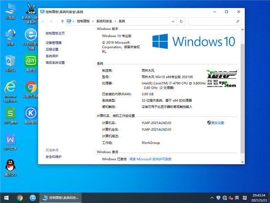Screen dimensions: 270x203
Task: Open 设备管理器 link
Action: 54,43
